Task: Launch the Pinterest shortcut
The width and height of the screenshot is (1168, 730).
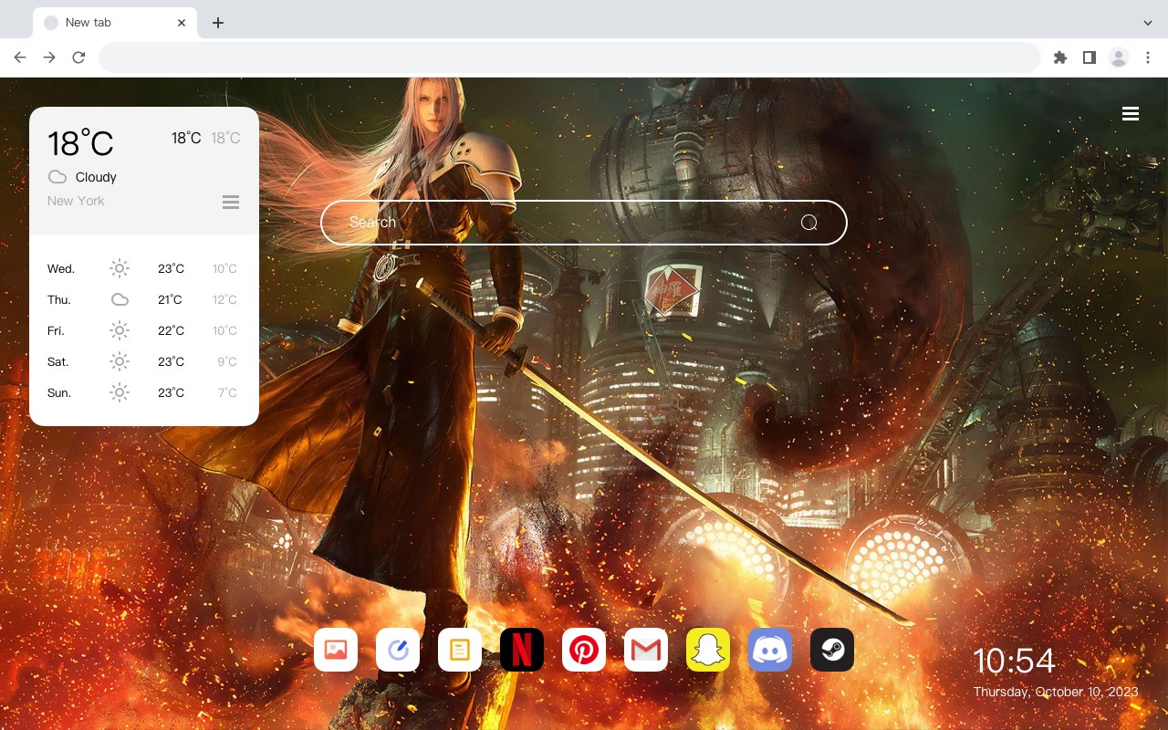Action: point(584,650)
